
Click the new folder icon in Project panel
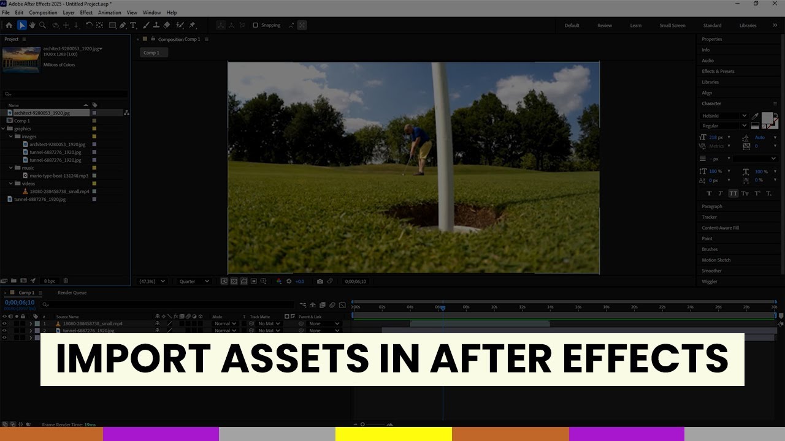click(x=14, y=281)
